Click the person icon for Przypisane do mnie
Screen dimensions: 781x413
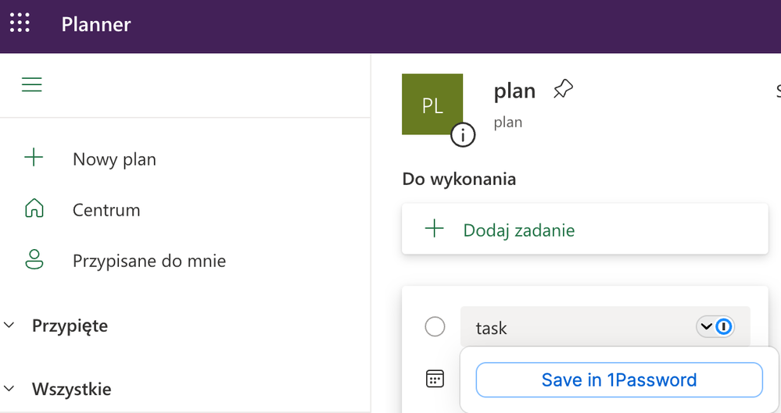tap(34, 260)
